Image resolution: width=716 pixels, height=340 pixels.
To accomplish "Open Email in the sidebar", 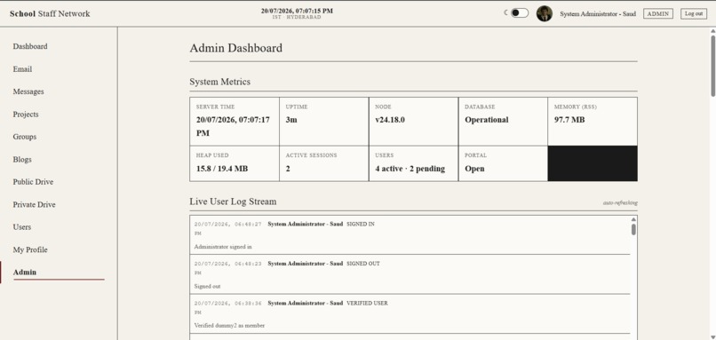I will [x=22, y=69].
